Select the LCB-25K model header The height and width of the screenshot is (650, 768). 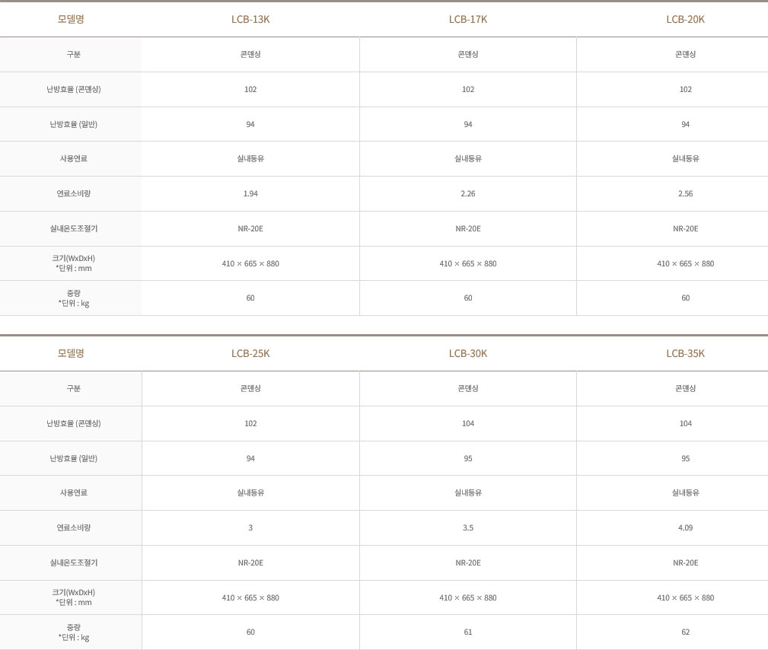(x=250, y=353)
